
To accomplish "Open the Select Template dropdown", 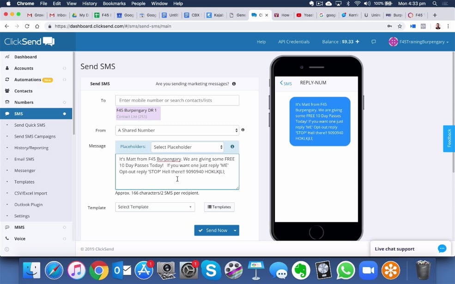I will coord(155,207).
